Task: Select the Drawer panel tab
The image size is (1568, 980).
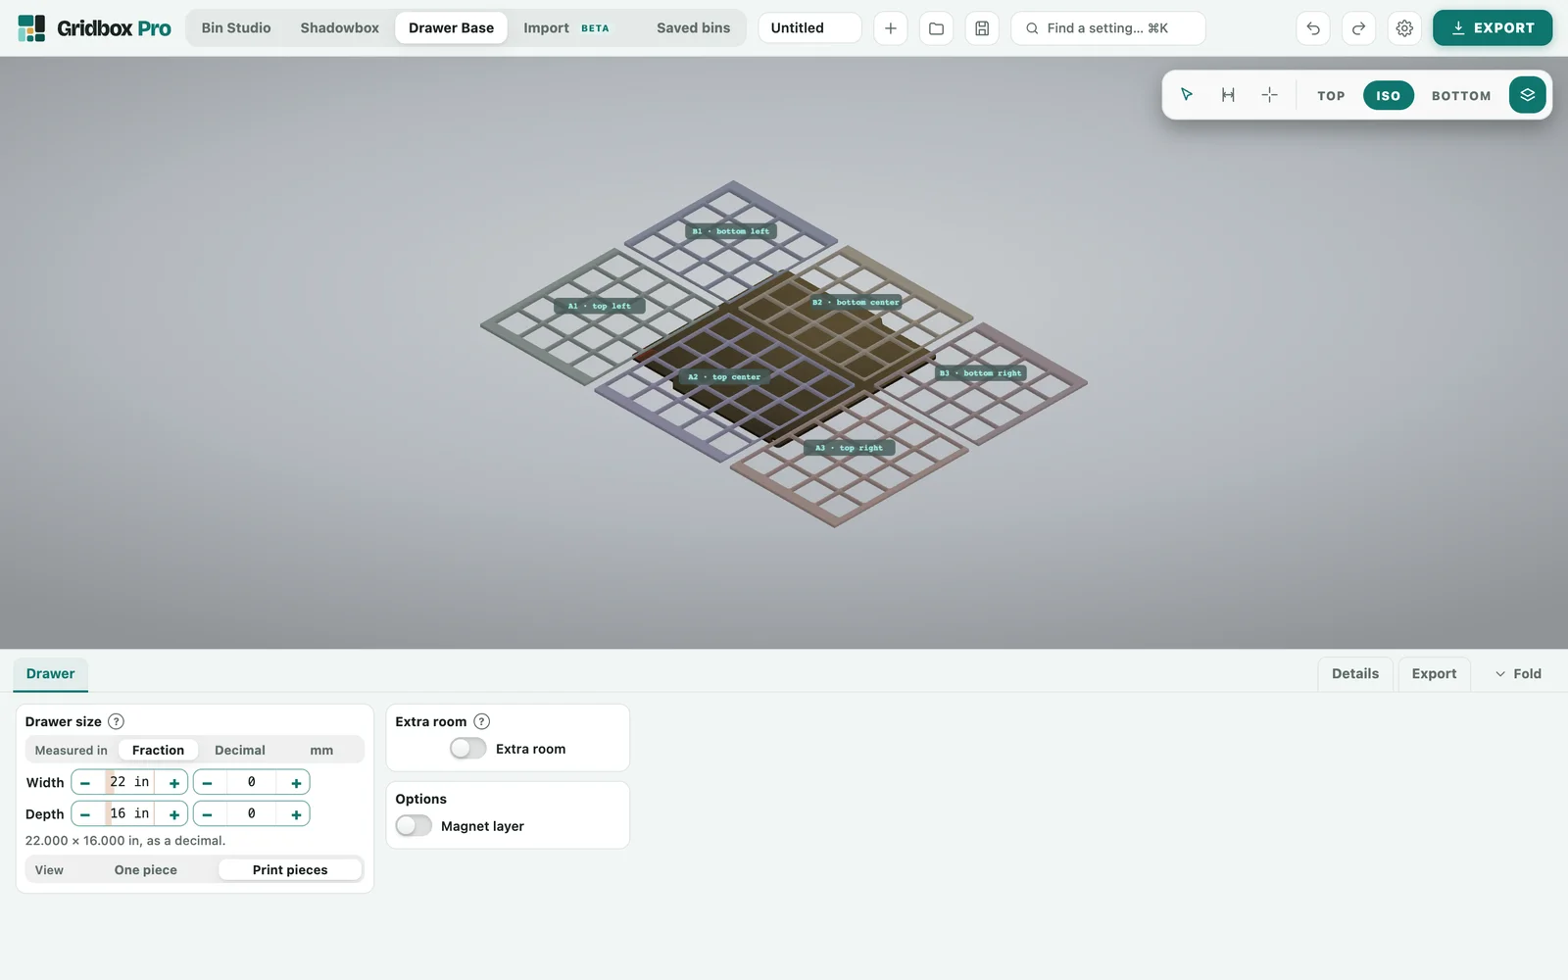Action: click(x=50, y=674)
